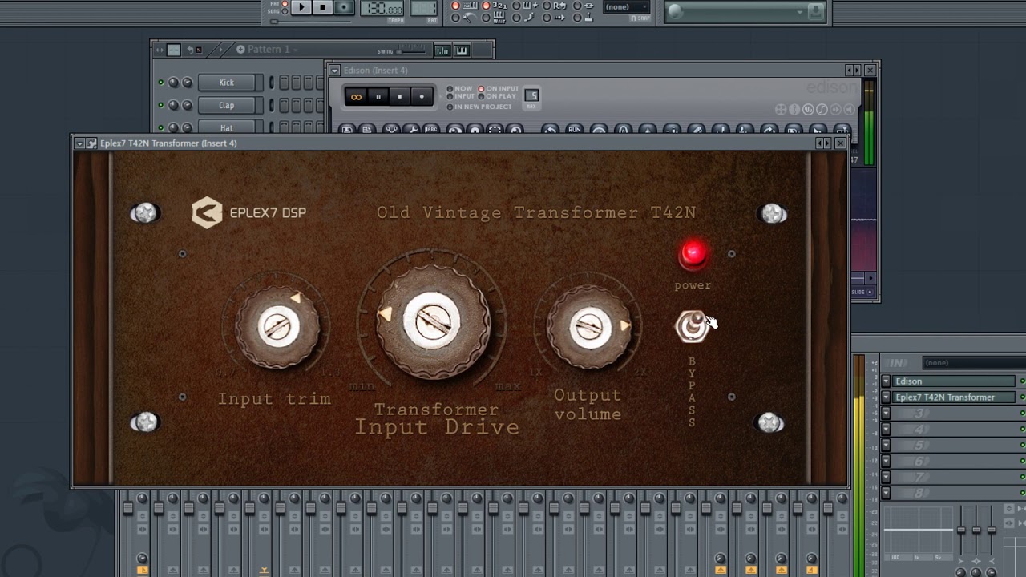Click the first Edison display mode icon
The image size is (1026, 577).
pyautogui.click(x=780, y=109)
